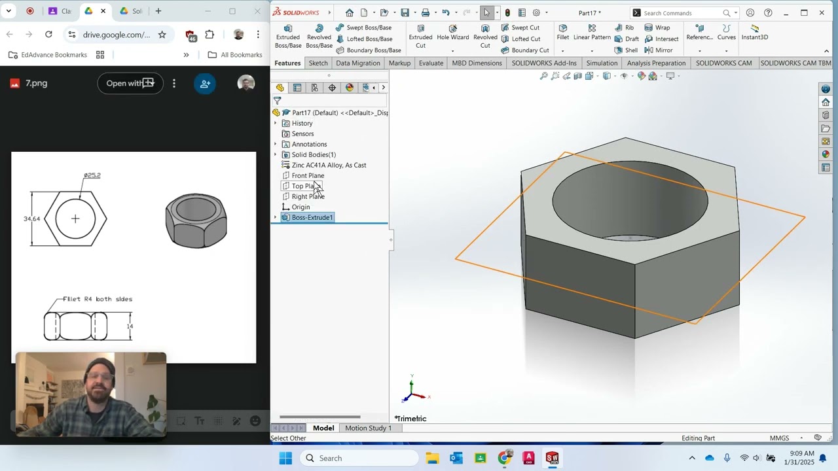Click the Rebuild traffic light icon
Image resolution: width=838 pixels, height=471 pixels.
point(507,12)
